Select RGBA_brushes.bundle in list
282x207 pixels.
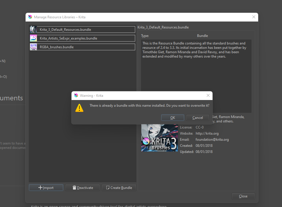point(83,47)
